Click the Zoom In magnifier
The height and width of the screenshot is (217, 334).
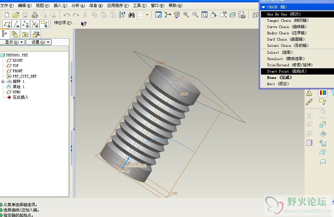coord(186,15)
